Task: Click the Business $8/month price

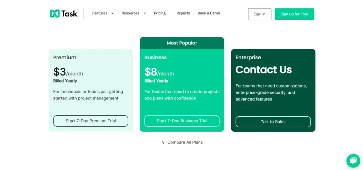Action: click(x=159, y=72)
